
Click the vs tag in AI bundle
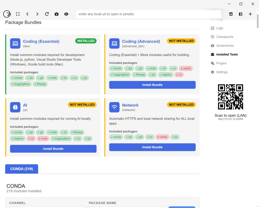click(x=31, y=139)
